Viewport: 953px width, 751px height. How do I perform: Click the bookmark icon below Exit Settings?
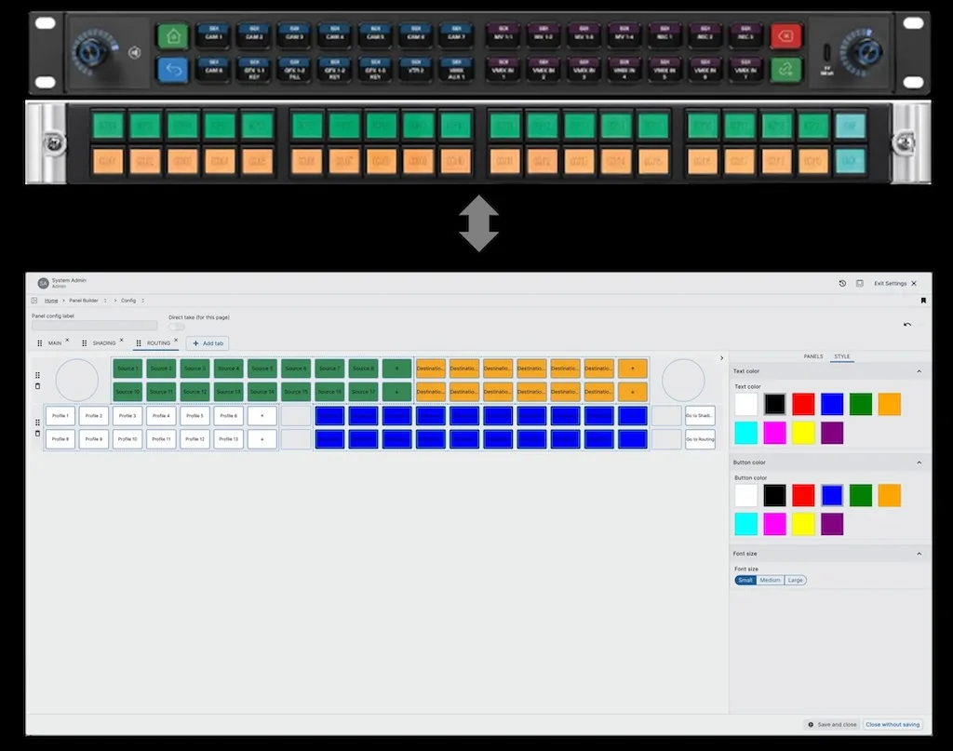pos(923,301)
